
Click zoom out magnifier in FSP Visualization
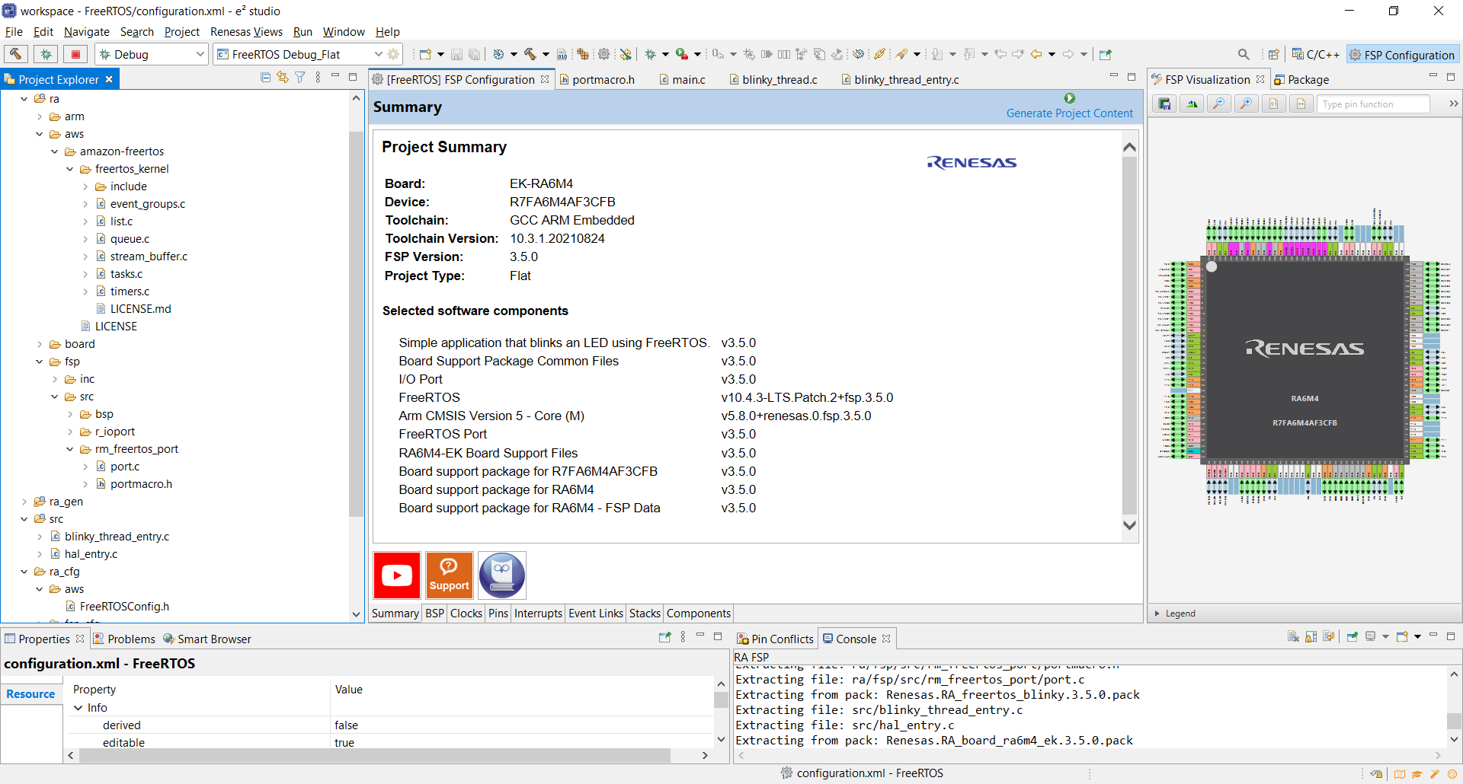(x=1219, y=104)
